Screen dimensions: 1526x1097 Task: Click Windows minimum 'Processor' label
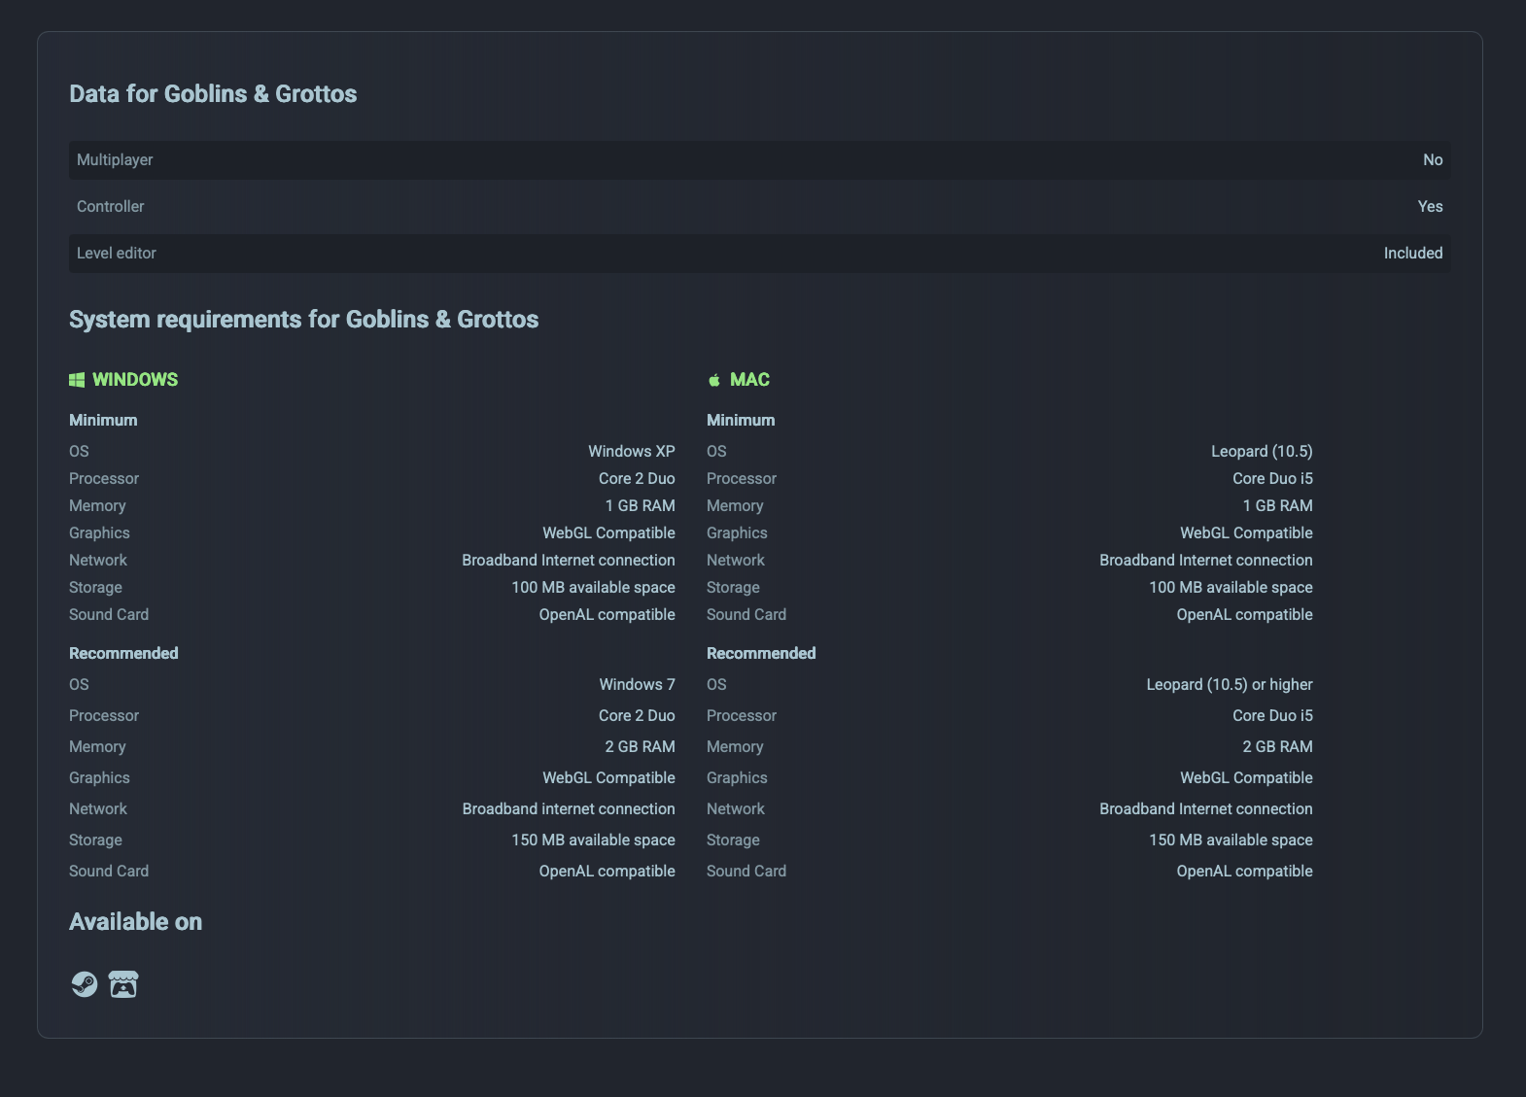tap(104, 478)
